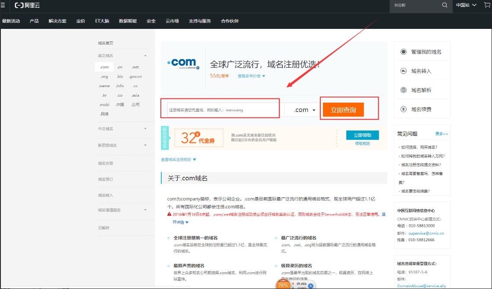This screenshot has width=492, height=289.
Task: Select the .net domain link
Action: click(x=135, y=67)
